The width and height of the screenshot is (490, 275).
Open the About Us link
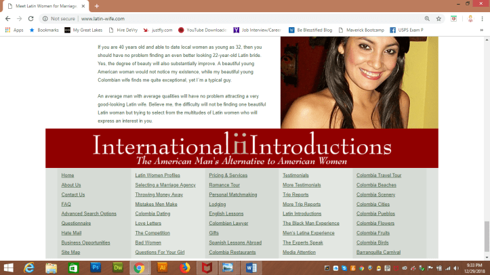71,185
